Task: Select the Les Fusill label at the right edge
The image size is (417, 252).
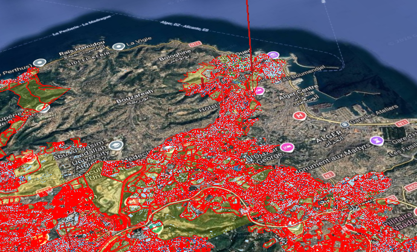Action: 403,150
